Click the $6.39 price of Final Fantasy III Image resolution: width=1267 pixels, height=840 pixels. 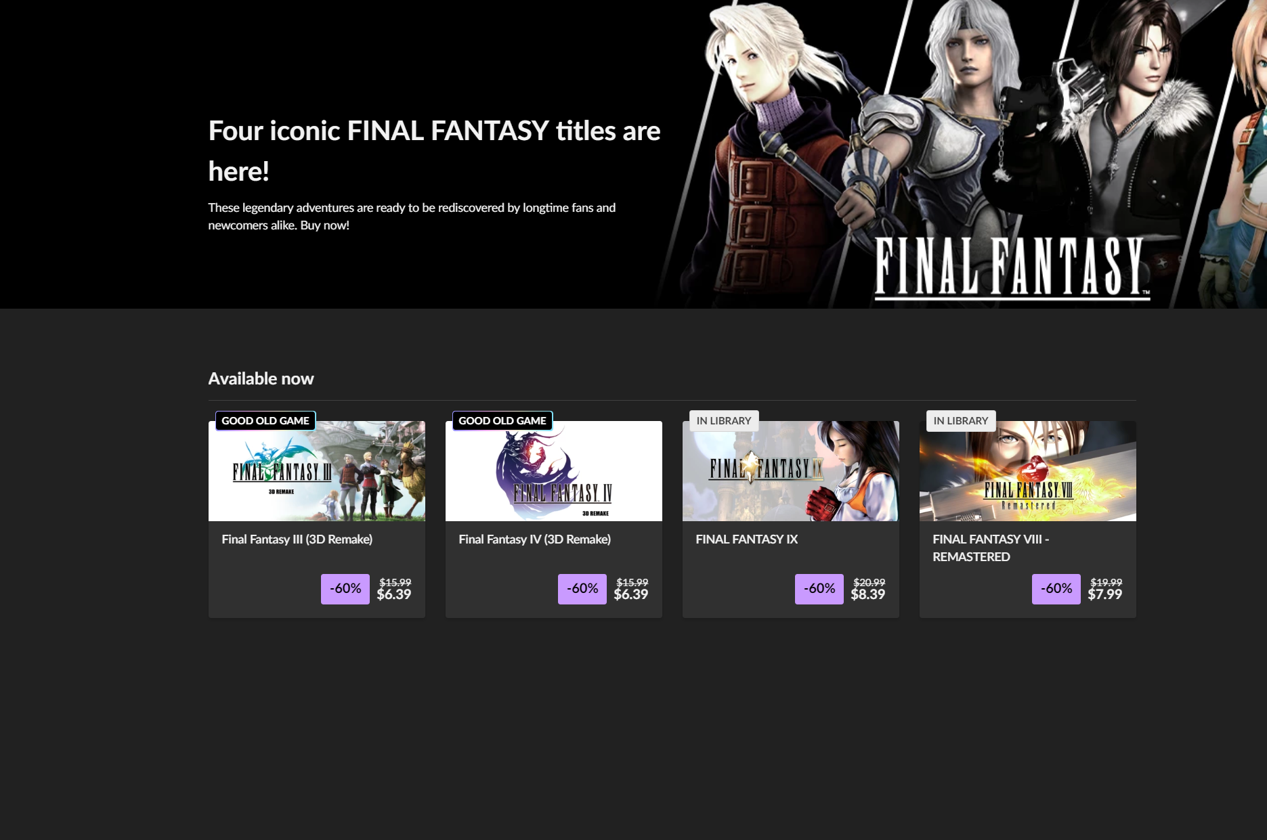pyautogui.click(x=394, y=595)
